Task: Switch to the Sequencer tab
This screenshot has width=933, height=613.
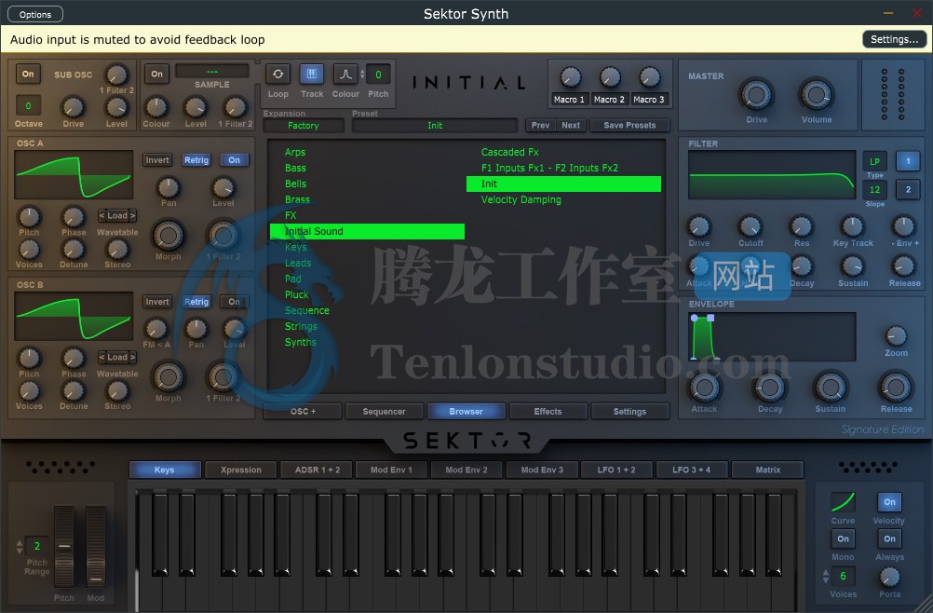Action: (x=384, y=411)
